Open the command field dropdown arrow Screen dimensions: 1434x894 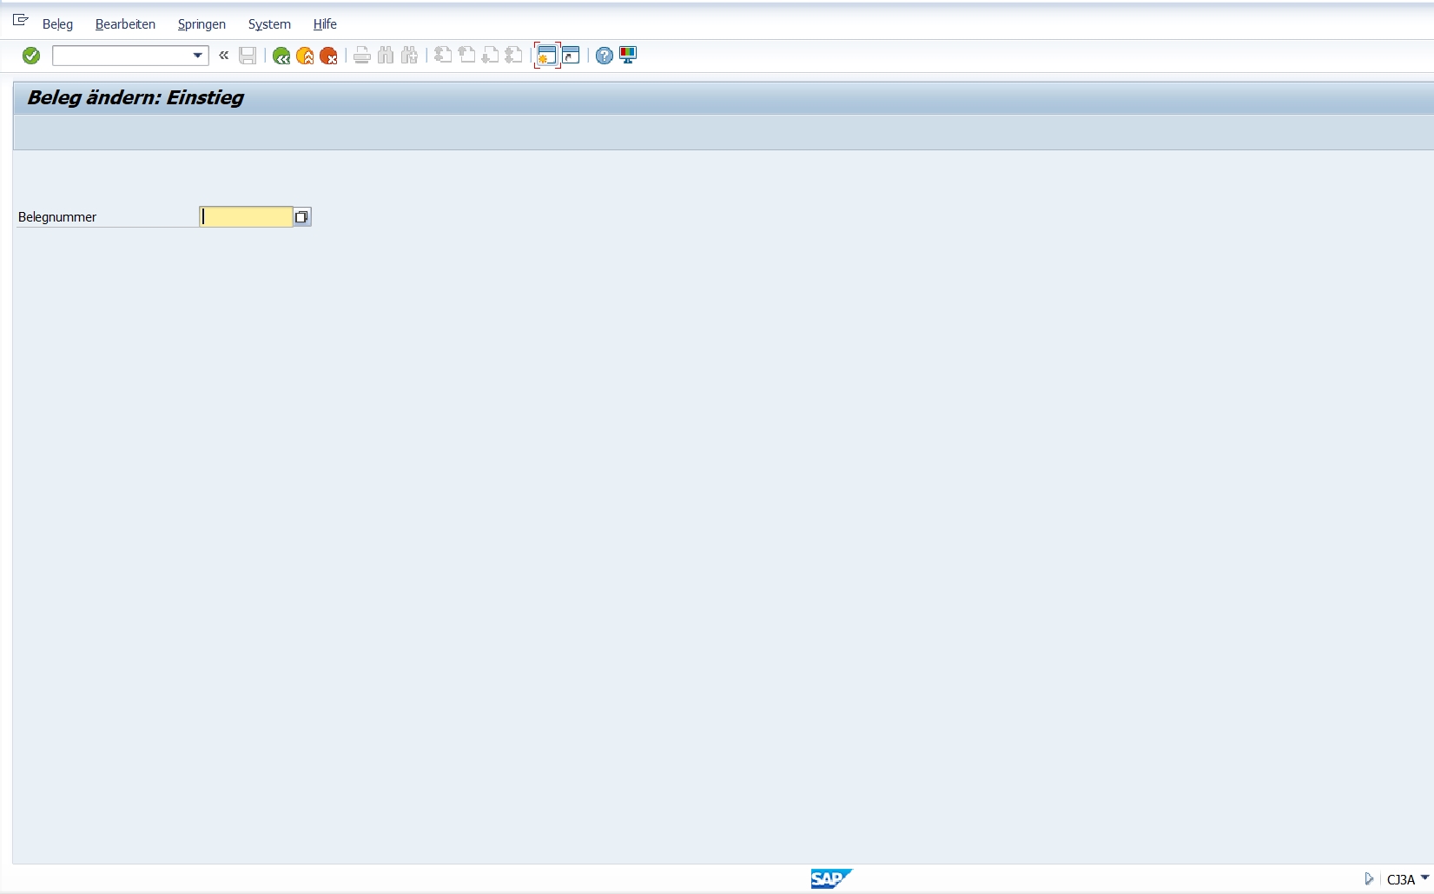pos(198,56)
